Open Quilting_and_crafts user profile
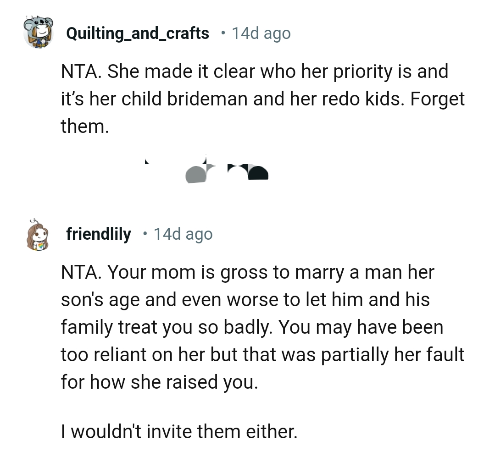Screen dimensions: 495x457 coord(137,33)
